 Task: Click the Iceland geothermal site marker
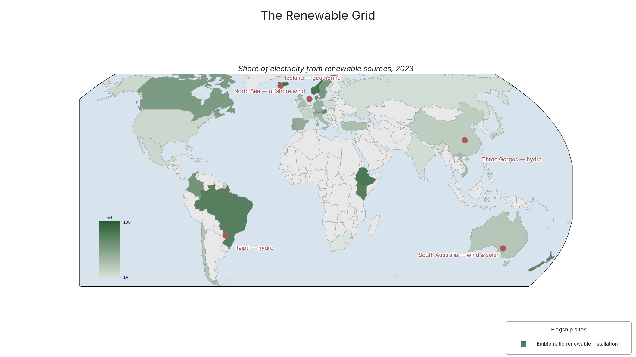tap(280, 86)
